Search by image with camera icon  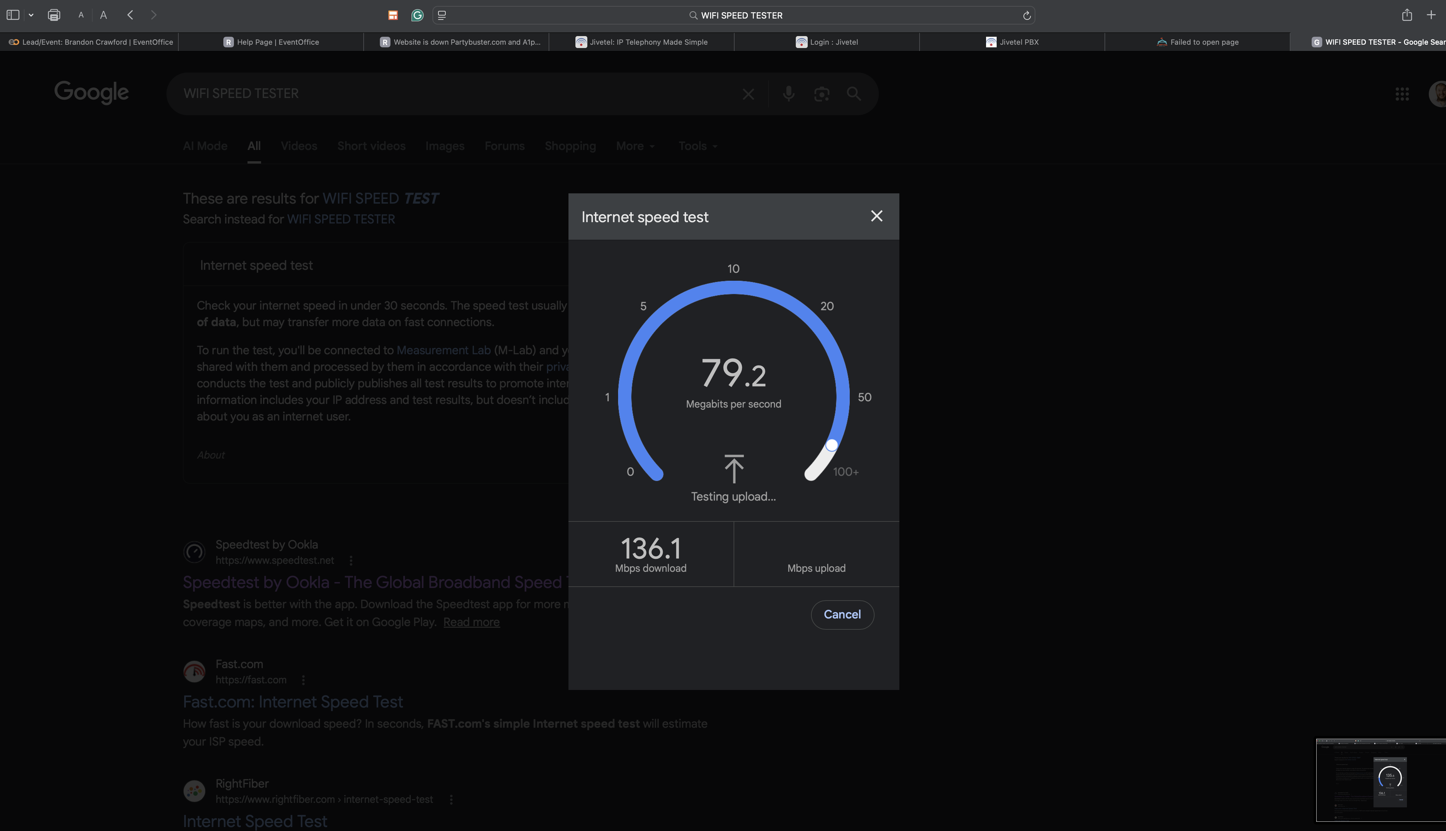pyautogui.click(x=821, y=94)
